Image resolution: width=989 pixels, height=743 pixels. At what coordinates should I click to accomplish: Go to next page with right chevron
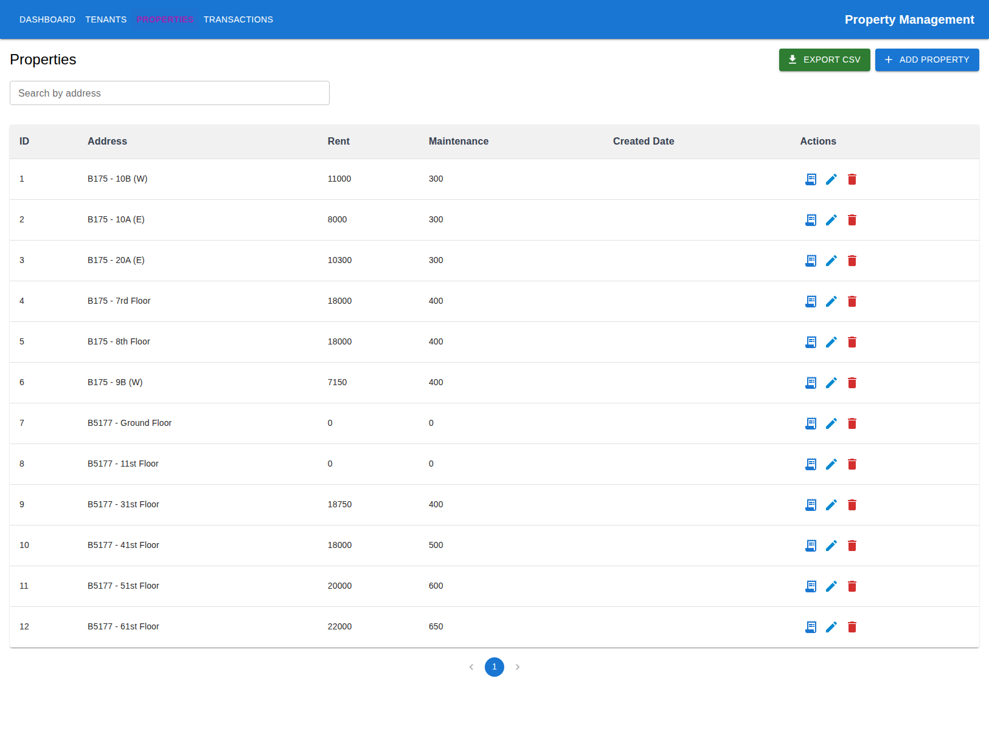[518, 666]
